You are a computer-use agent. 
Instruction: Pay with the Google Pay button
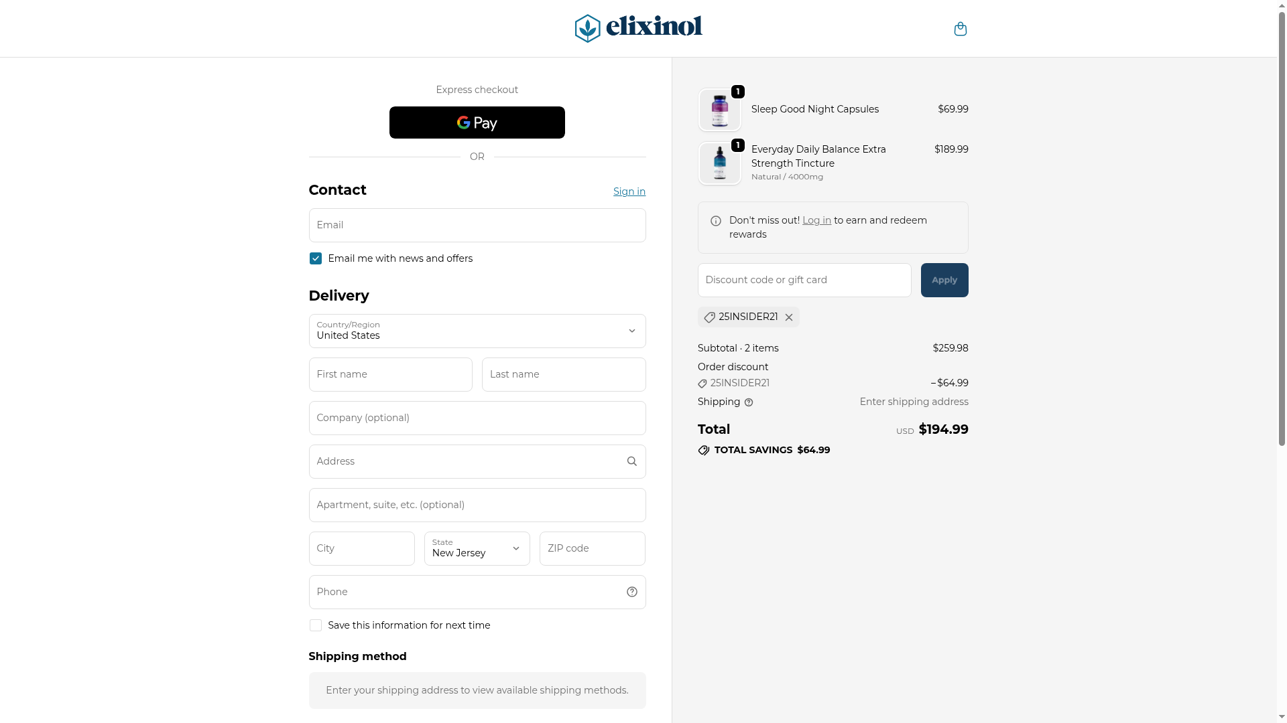(x=477, y=123)
